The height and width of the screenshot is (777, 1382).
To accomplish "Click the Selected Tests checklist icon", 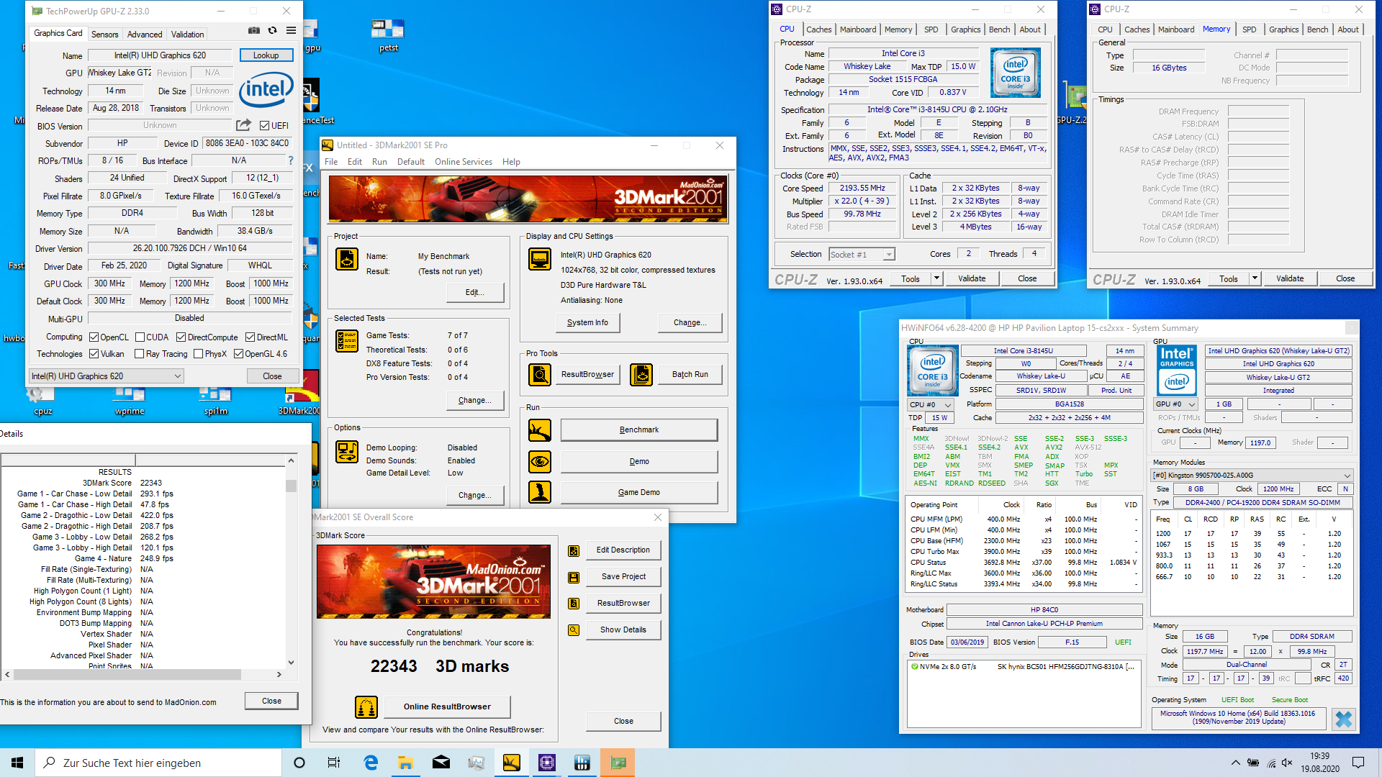I will tap(347, 341).
